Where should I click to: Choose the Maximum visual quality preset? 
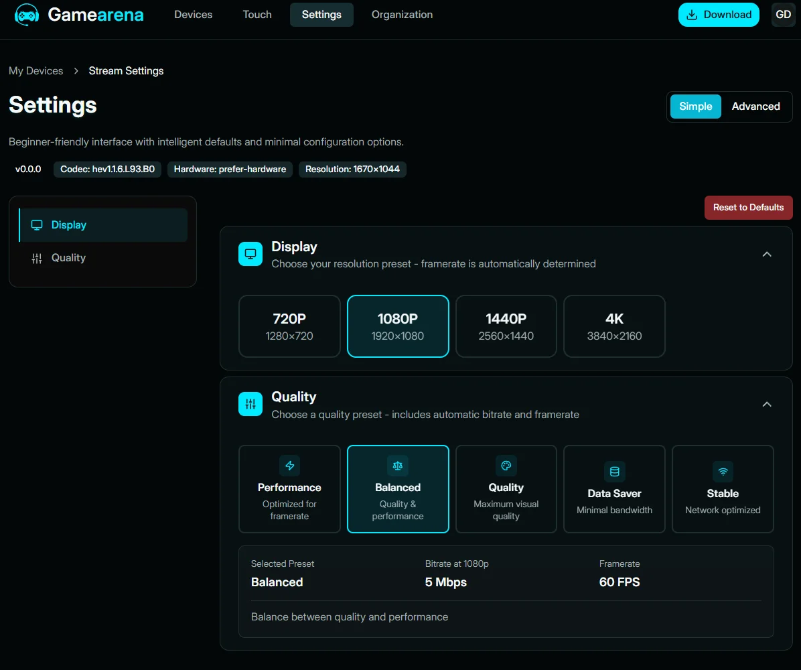(506, 489)
